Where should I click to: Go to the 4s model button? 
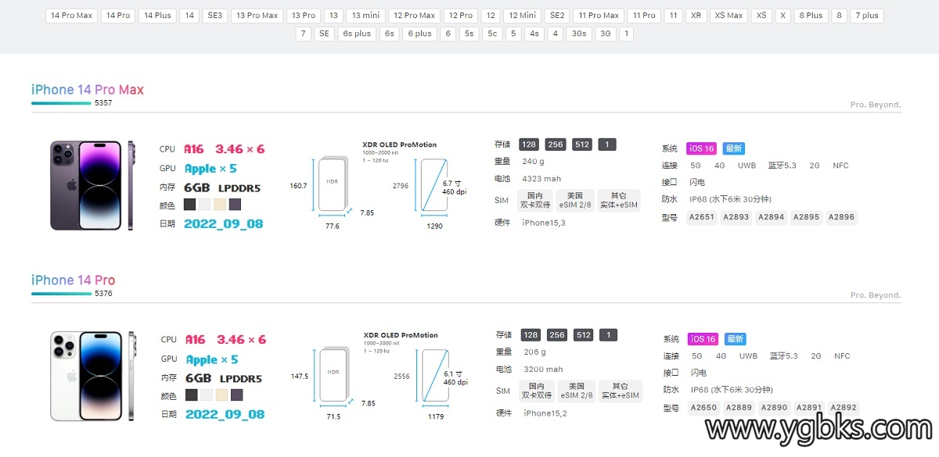coord(534,34)
